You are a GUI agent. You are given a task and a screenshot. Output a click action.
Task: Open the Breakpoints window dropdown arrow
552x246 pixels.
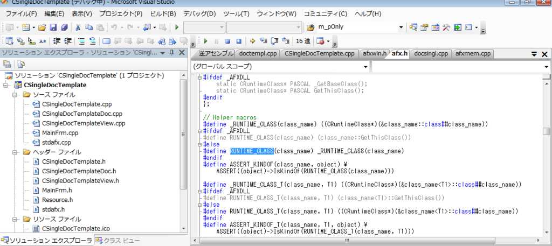(328, 41)
